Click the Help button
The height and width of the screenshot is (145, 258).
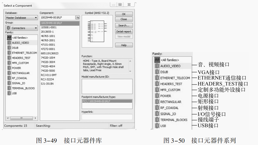coord(124,45)
